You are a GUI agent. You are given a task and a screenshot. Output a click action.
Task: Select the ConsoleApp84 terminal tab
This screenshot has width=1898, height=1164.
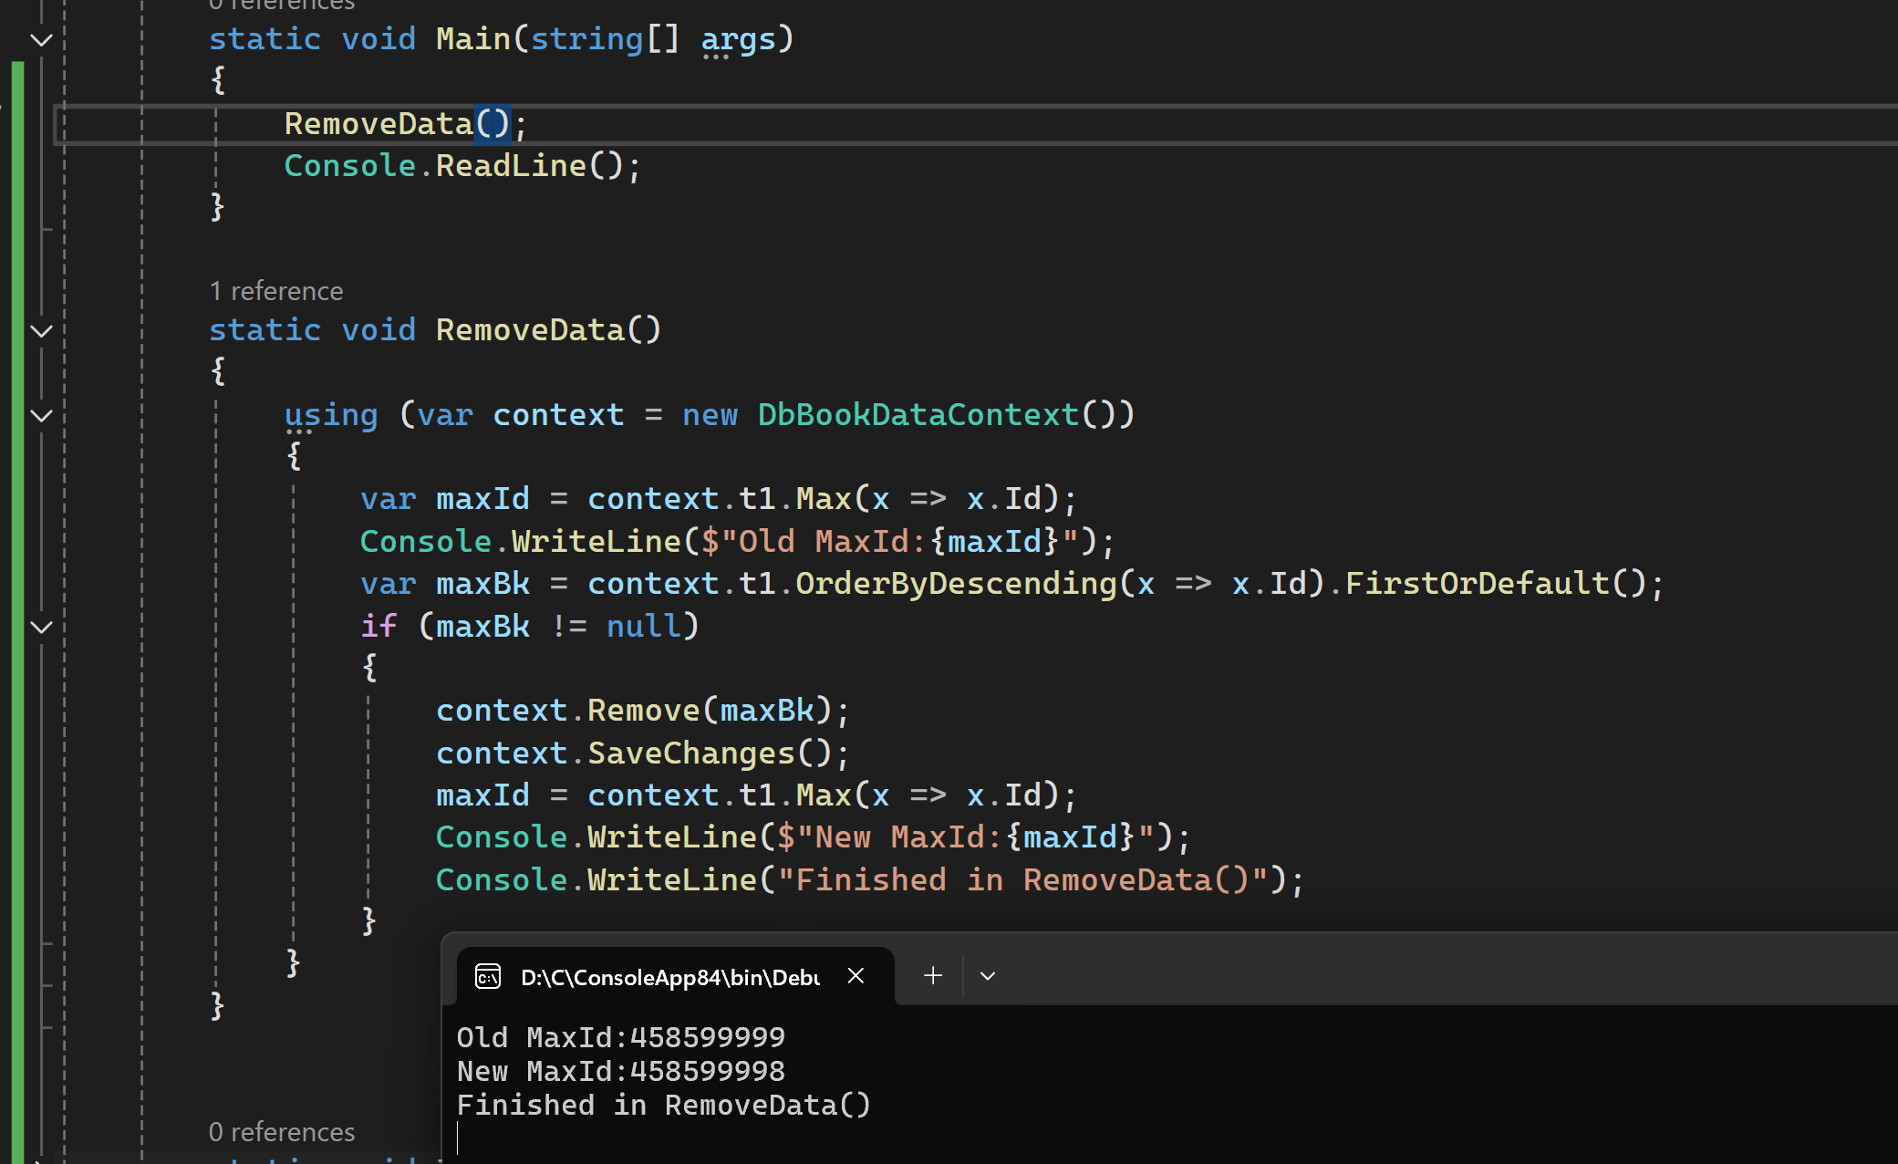pyautogui.click(x=669, y=978)
